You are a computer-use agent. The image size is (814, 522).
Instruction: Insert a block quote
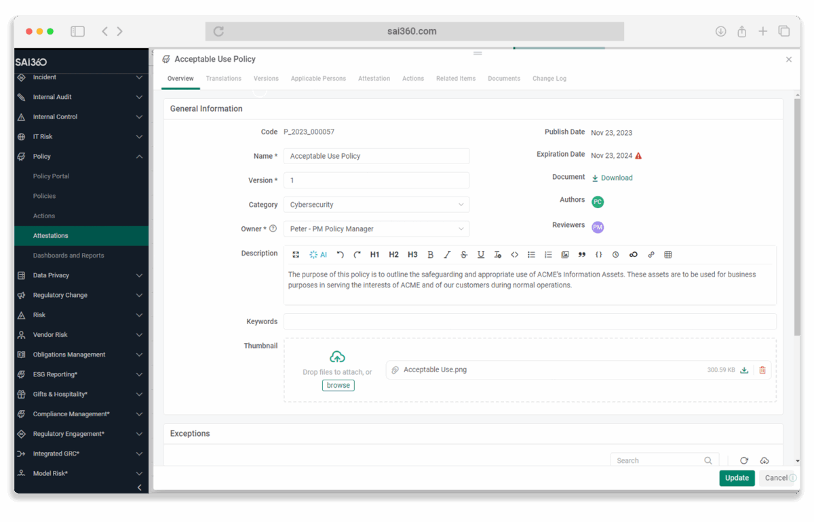coord(582,255)
